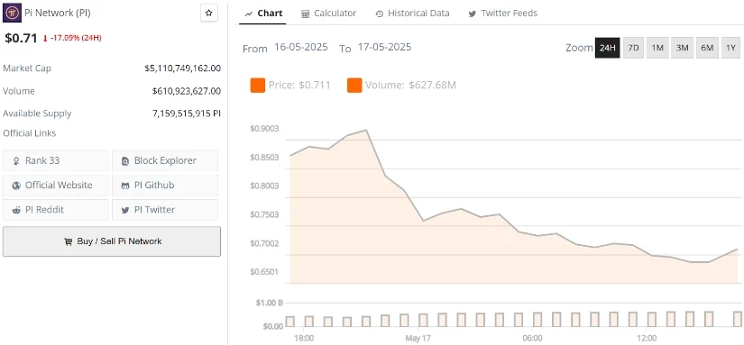Image resolution: width=744 pixels, height=345 pixels.
Task: Click the volume value $610,923,627.00
Action: pyautogui.click(x=187, y=91)
